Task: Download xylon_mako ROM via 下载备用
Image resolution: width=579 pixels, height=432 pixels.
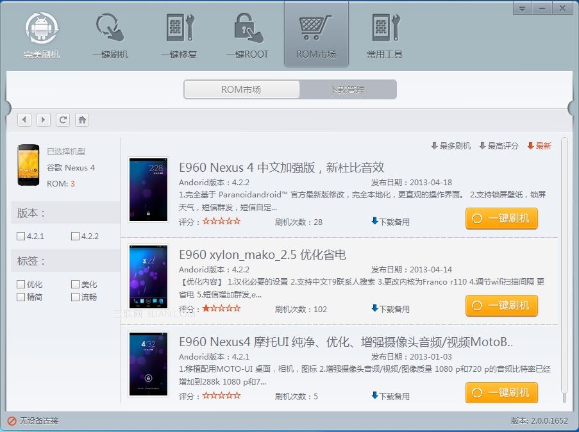Action: point(390,309)
